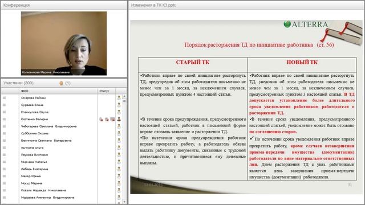Click user icon in Чеботарева Светлана Владимировна row
This screenshot has height=205, width=365.
click(x=119, y=126)
